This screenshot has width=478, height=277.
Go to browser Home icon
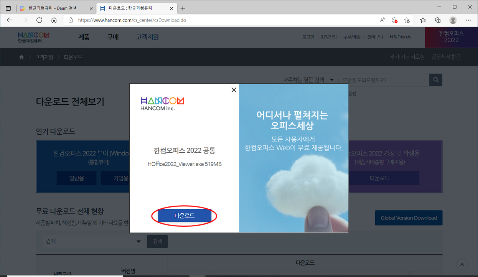pos(54,20)
